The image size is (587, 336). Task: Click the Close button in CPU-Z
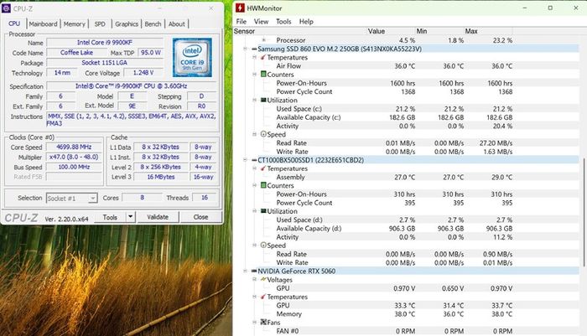click(200, 217)
